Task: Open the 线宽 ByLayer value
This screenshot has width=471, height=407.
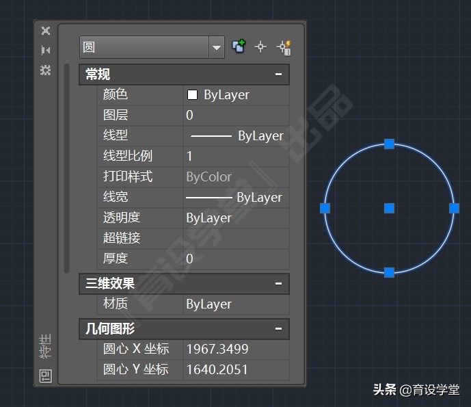Action: pos(236,198)
